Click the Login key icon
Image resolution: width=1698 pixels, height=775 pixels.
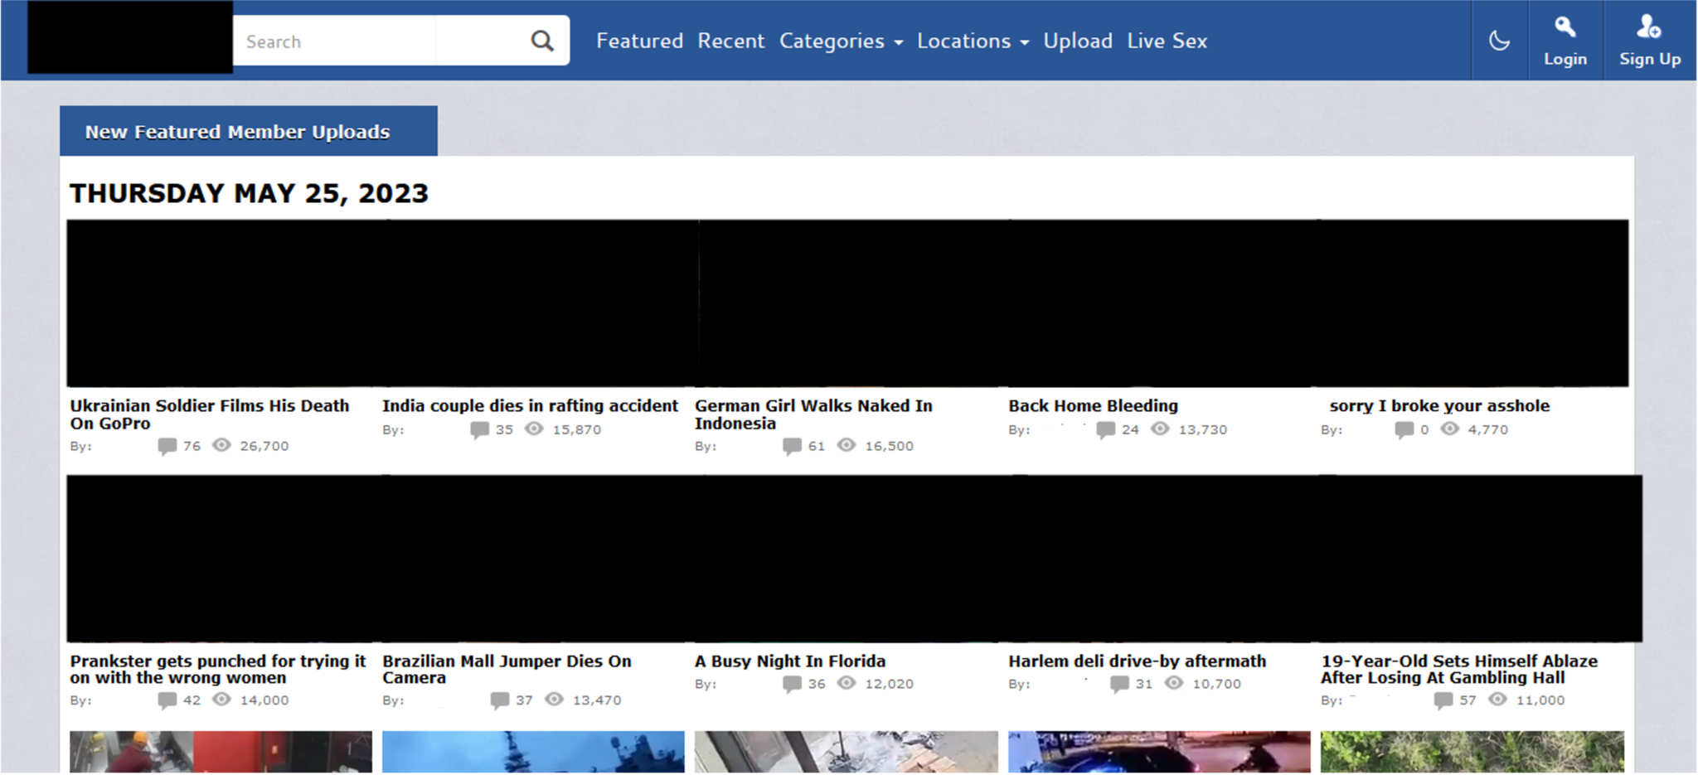(x=1565, y=27)
